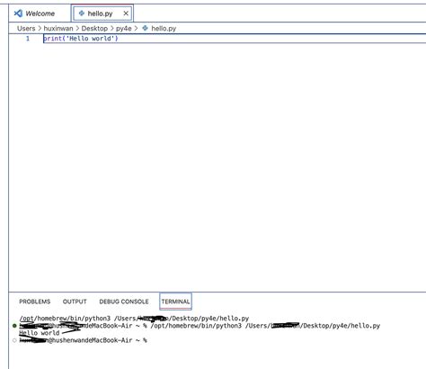The width and height of the screenshot is (426, 369).
Task: Click the Python icon in the breadcrumb path
Action: point(145,28)
